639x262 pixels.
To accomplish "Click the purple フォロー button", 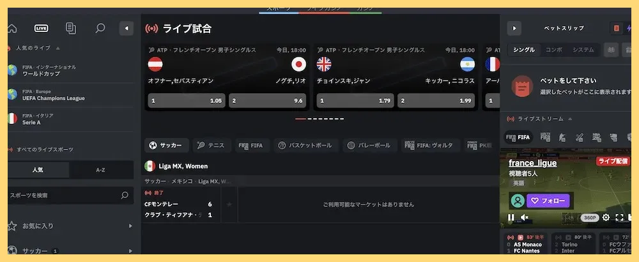I will tap(548, 201).
